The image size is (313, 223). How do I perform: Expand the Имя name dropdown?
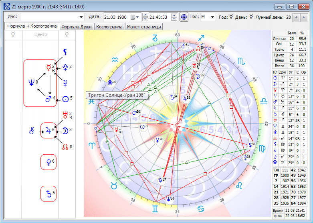pos(81,17)
